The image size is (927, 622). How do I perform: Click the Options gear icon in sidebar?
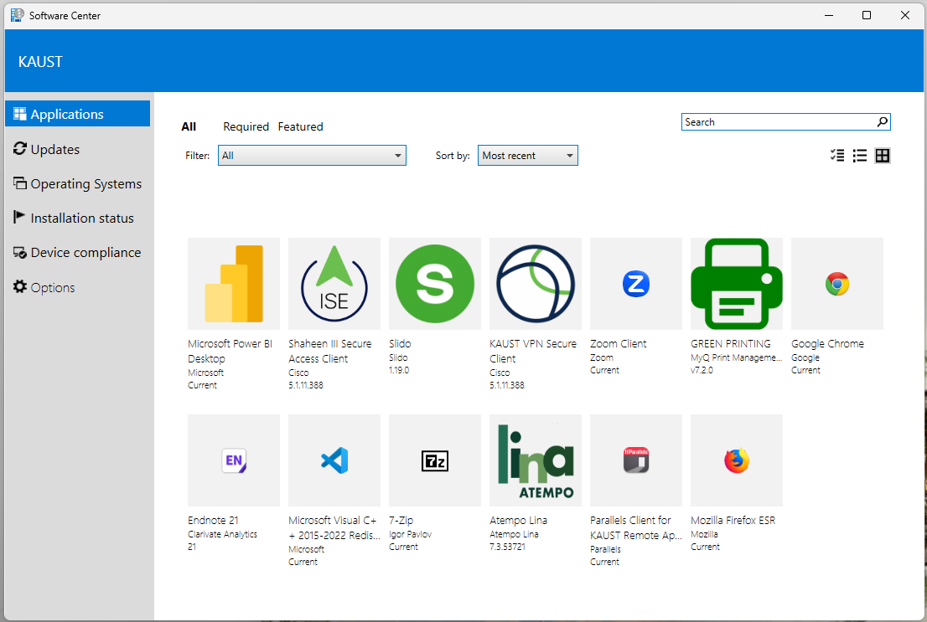[19, 286]
